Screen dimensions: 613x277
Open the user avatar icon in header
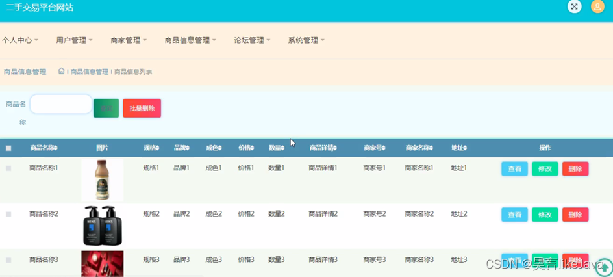click(x=597, y=7)
